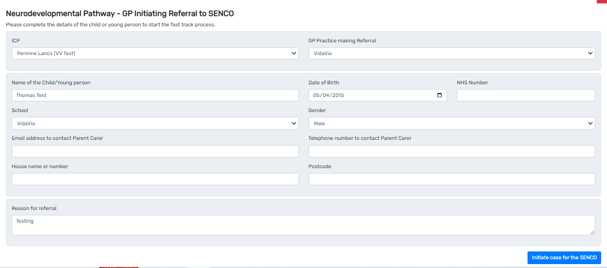The height and width of the screenshot is (268, 607).
Task: Open the Gender dropdown showing Male
Action: point(451,123)
